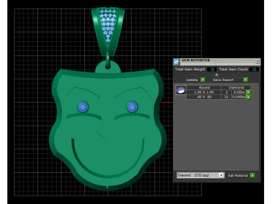Click the '0.06tw' weight cell
This screenshot has width=272, height=204.
point(239,92)
